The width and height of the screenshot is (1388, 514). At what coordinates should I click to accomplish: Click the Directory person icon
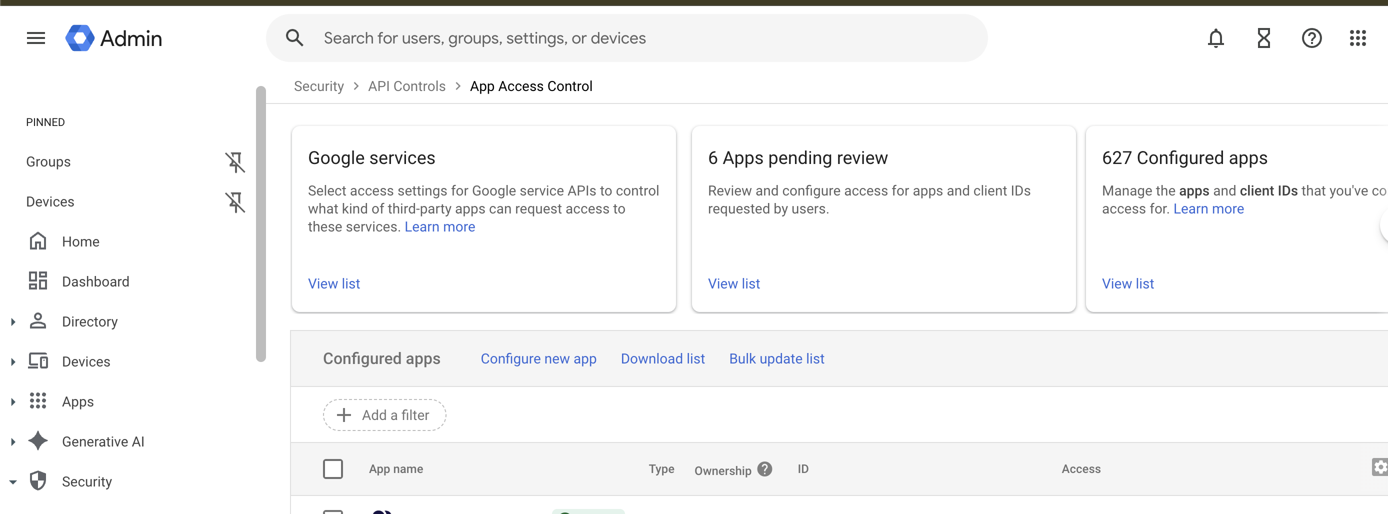37,321
